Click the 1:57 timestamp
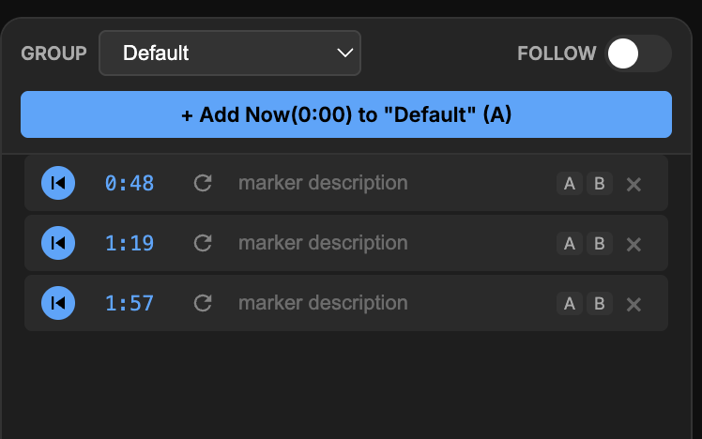 (130, 303)
